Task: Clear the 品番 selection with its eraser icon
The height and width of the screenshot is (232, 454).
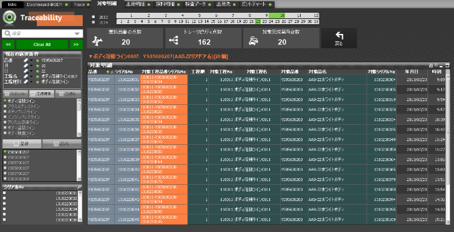Action: 26,60
